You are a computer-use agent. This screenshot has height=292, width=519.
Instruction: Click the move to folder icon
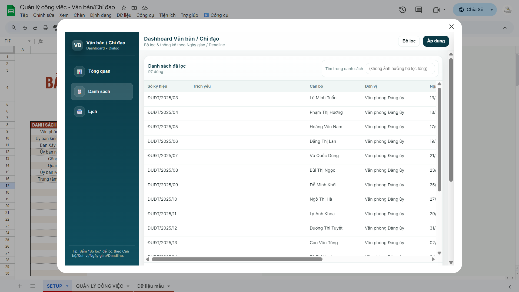[x=134, y=8]
